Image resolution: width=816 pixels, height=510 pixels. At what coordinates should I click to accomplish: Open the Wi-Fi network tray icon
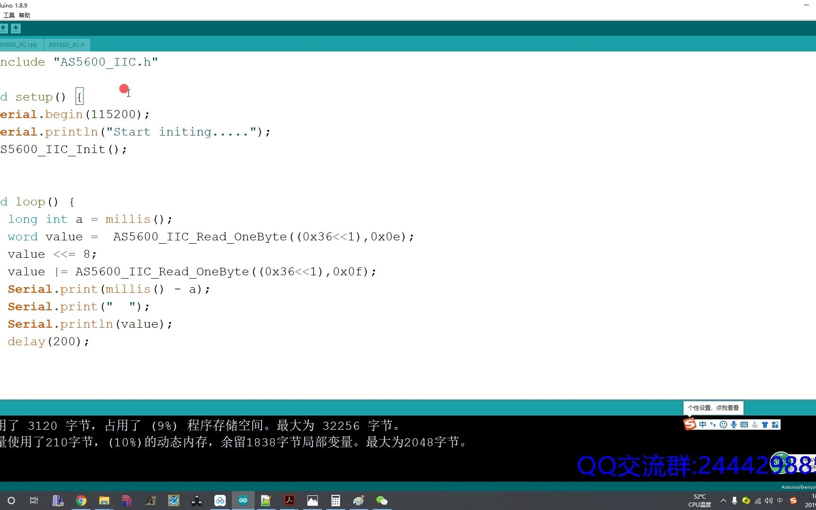tap(758, 501)
